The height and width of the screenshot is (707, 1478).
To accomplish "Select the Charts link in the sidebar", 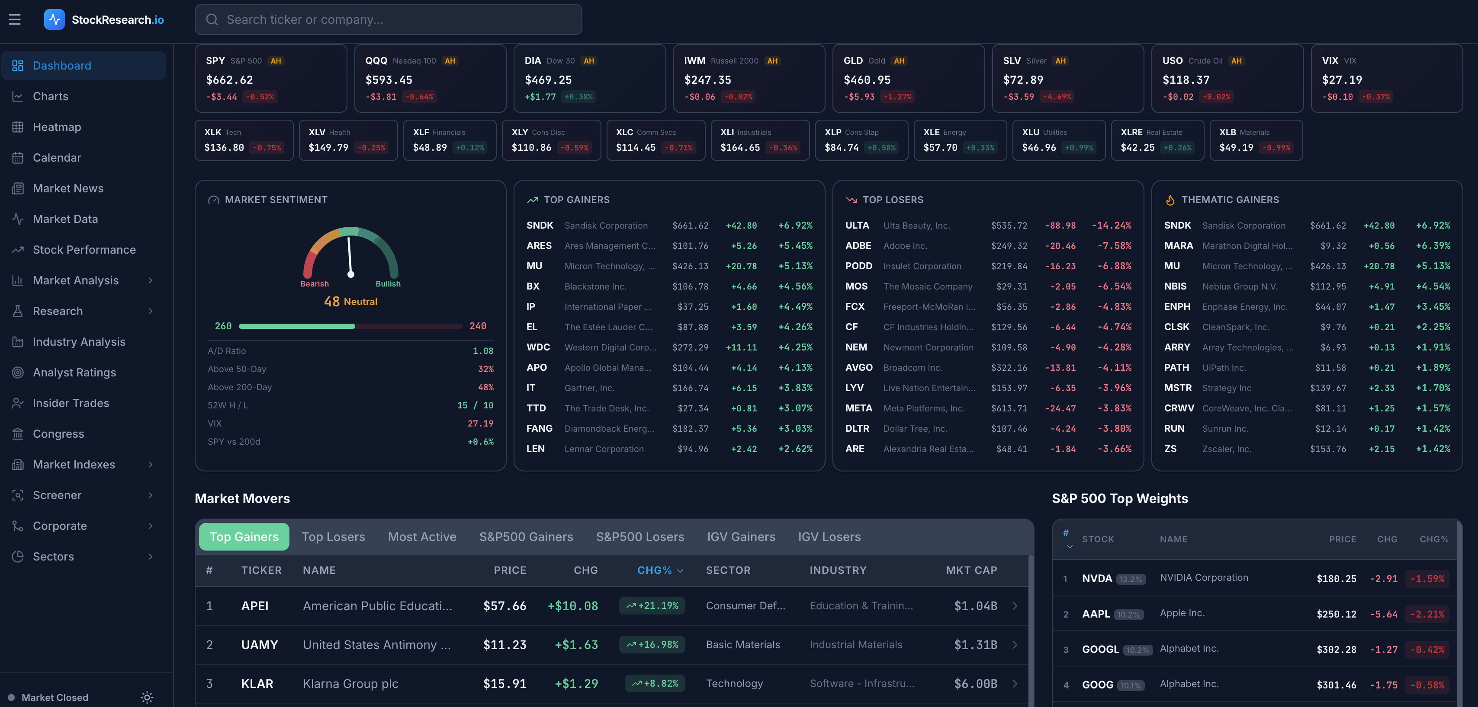I will (x=51, y=96).
